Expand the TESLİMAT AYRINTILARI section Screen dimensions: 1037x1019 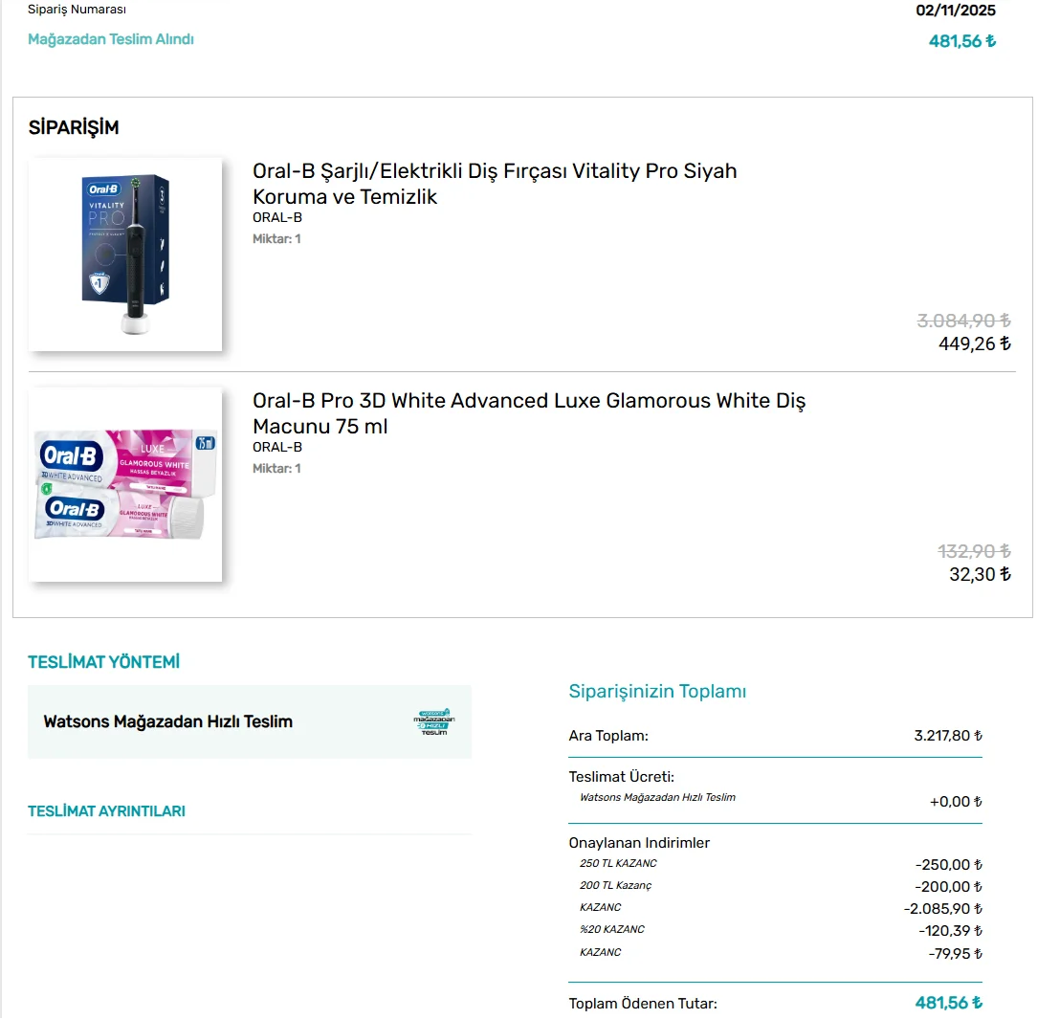(106, 811)
